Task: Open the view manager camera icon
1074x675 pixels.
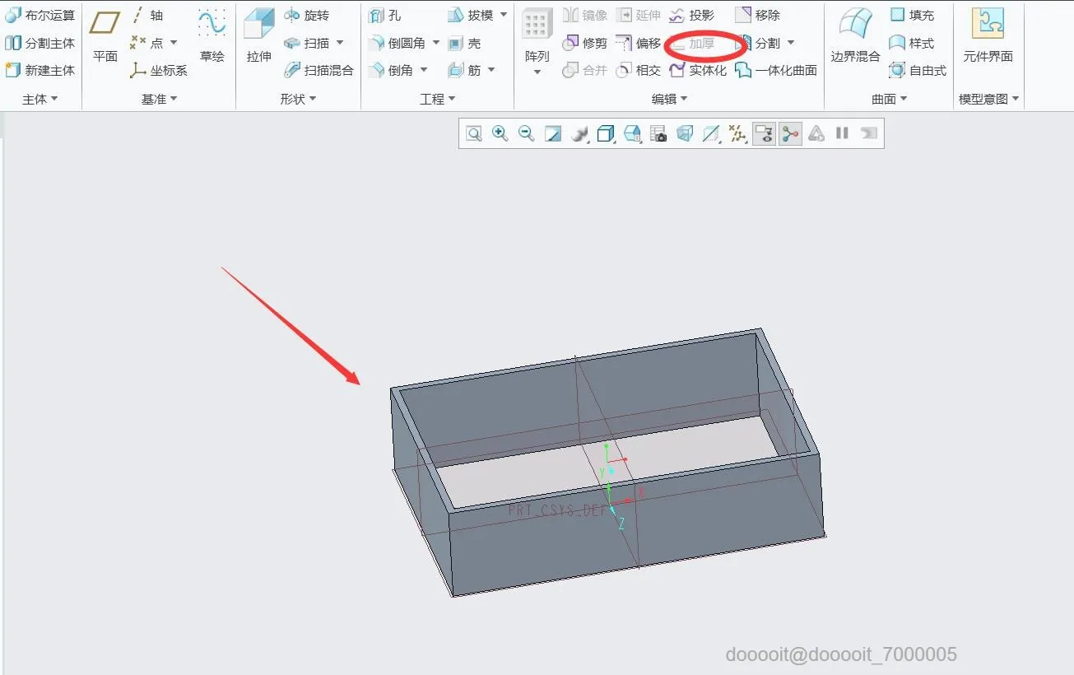Action: click(658, 133)
